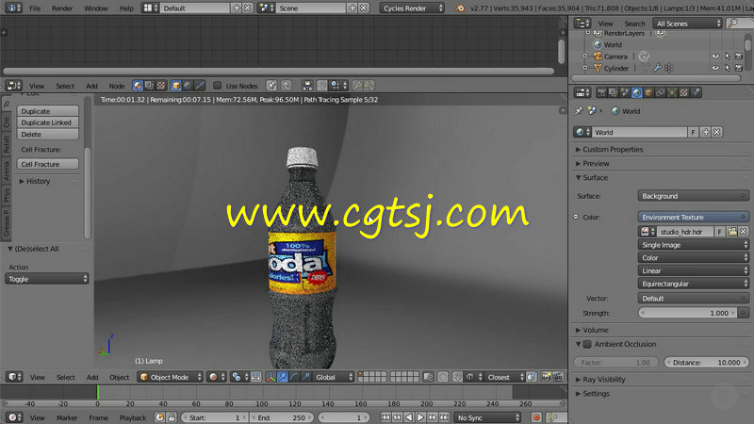Open the Object Mode dropdown
754x424 pixels.
[171, 378]
